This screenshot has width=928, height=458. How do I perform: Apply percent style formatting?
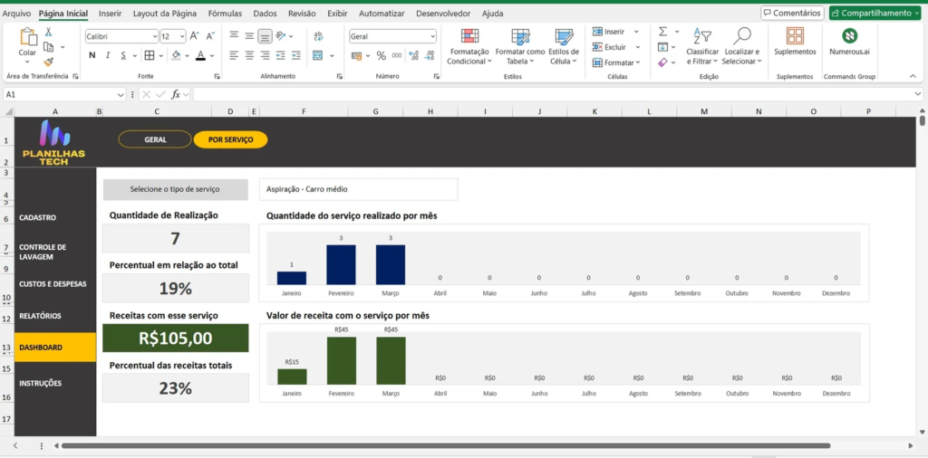382,55
